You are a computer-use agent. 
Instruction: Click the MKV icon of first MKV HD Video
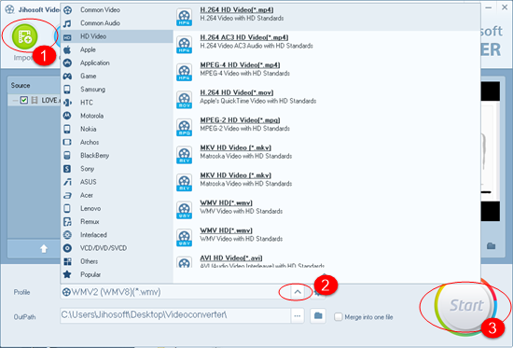point(184,155)
